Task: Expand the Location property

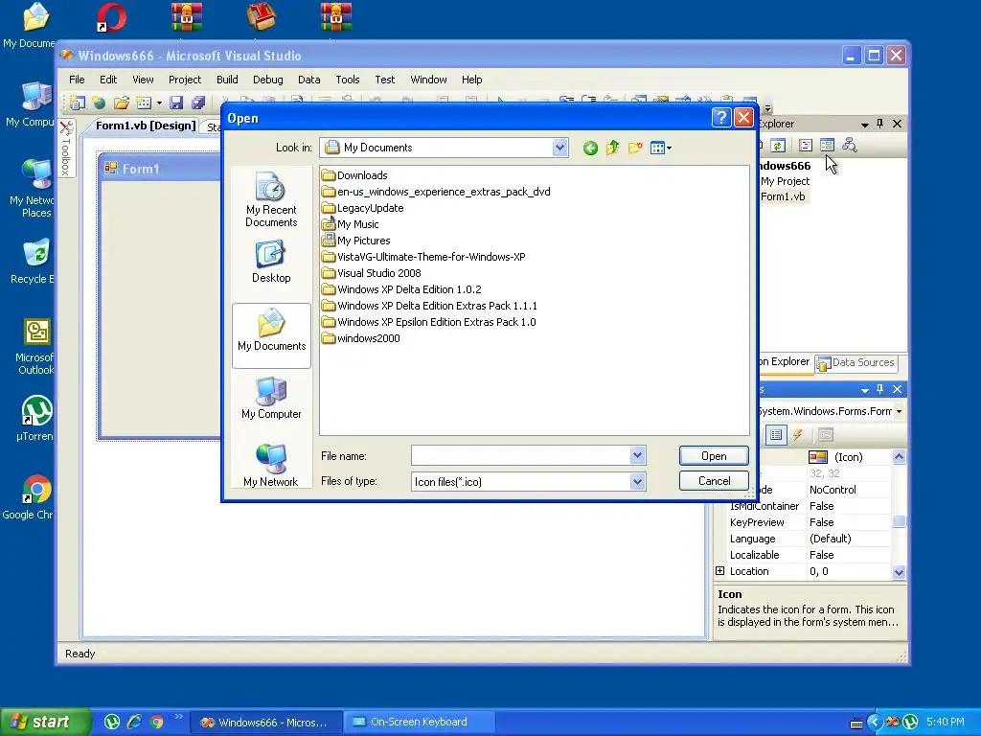Action: pyautogui.click(x=720, y=571)
